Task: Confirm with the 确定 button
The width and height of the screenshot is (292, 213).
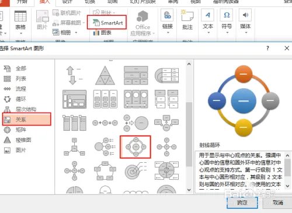Action: coord(242,202)
